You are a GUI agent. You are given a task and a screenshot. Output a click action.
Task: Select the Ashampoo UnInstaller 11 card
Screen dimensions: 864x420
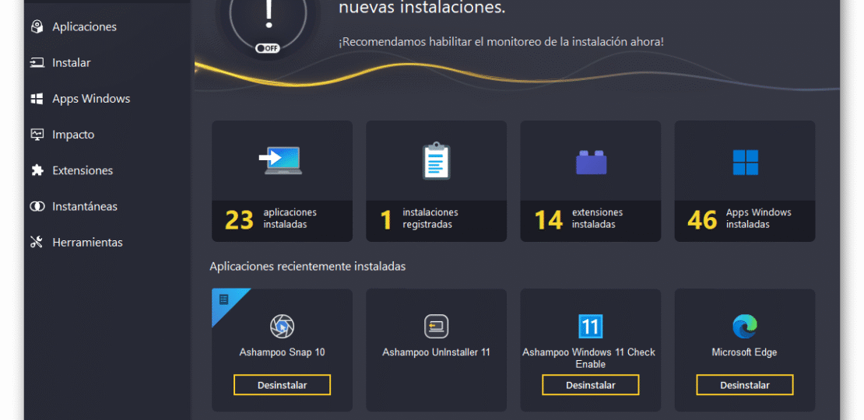coord(437,350)
